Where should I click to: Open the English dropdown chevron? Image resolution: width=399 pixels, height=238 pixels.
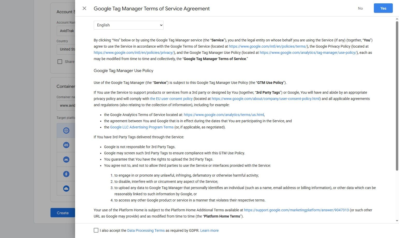click(x=161, y=25)
